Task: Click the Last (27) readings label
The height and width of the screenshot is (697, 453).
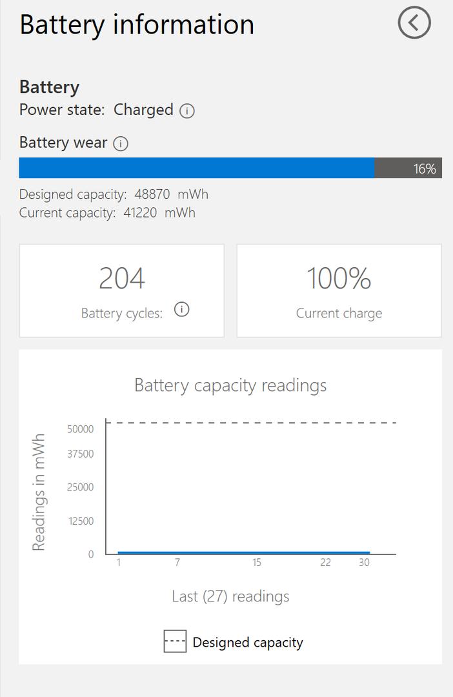Action: click(x=230, y=596)
